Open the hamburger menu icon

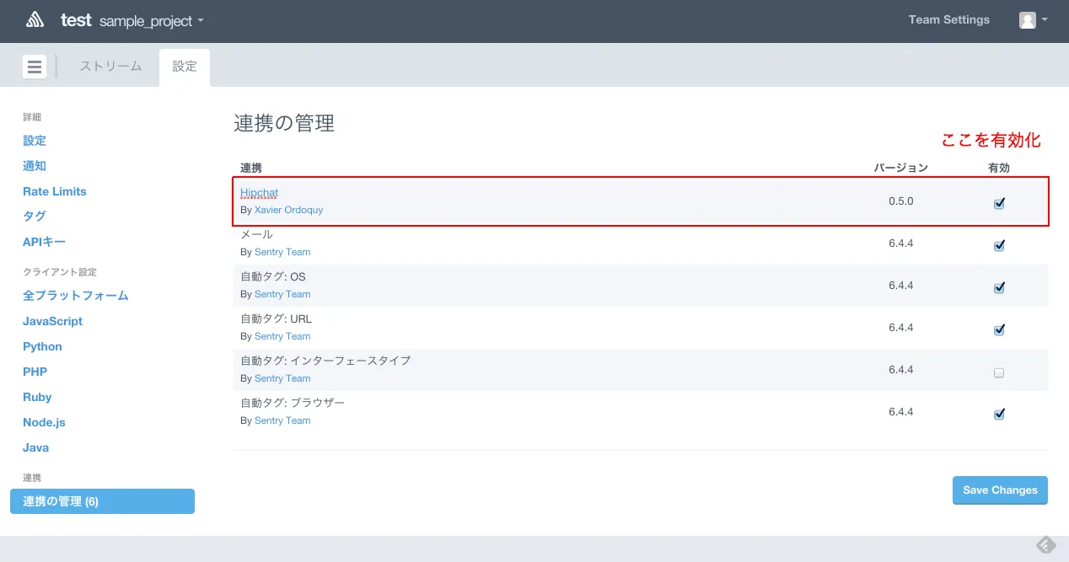pyautogui.click(x=34, y=66)
